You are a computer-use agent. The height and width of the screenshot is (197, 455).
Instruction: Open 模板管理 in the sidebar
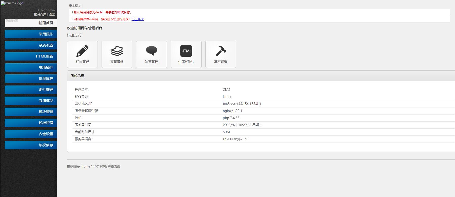[x=46, y=123]
